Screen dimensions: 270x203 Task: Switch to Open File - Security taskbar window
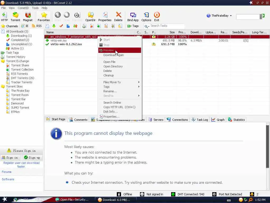[x=72, y=200]
